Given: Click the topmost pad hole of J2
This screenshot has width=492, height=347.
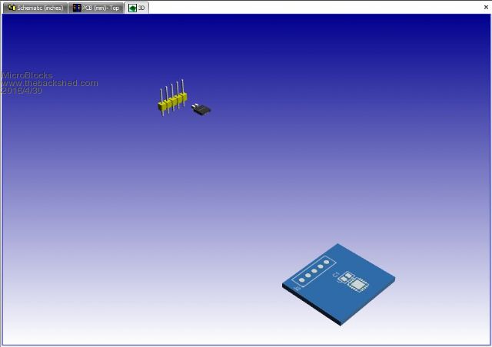Looking at the screenshot, I should [327, 263].
